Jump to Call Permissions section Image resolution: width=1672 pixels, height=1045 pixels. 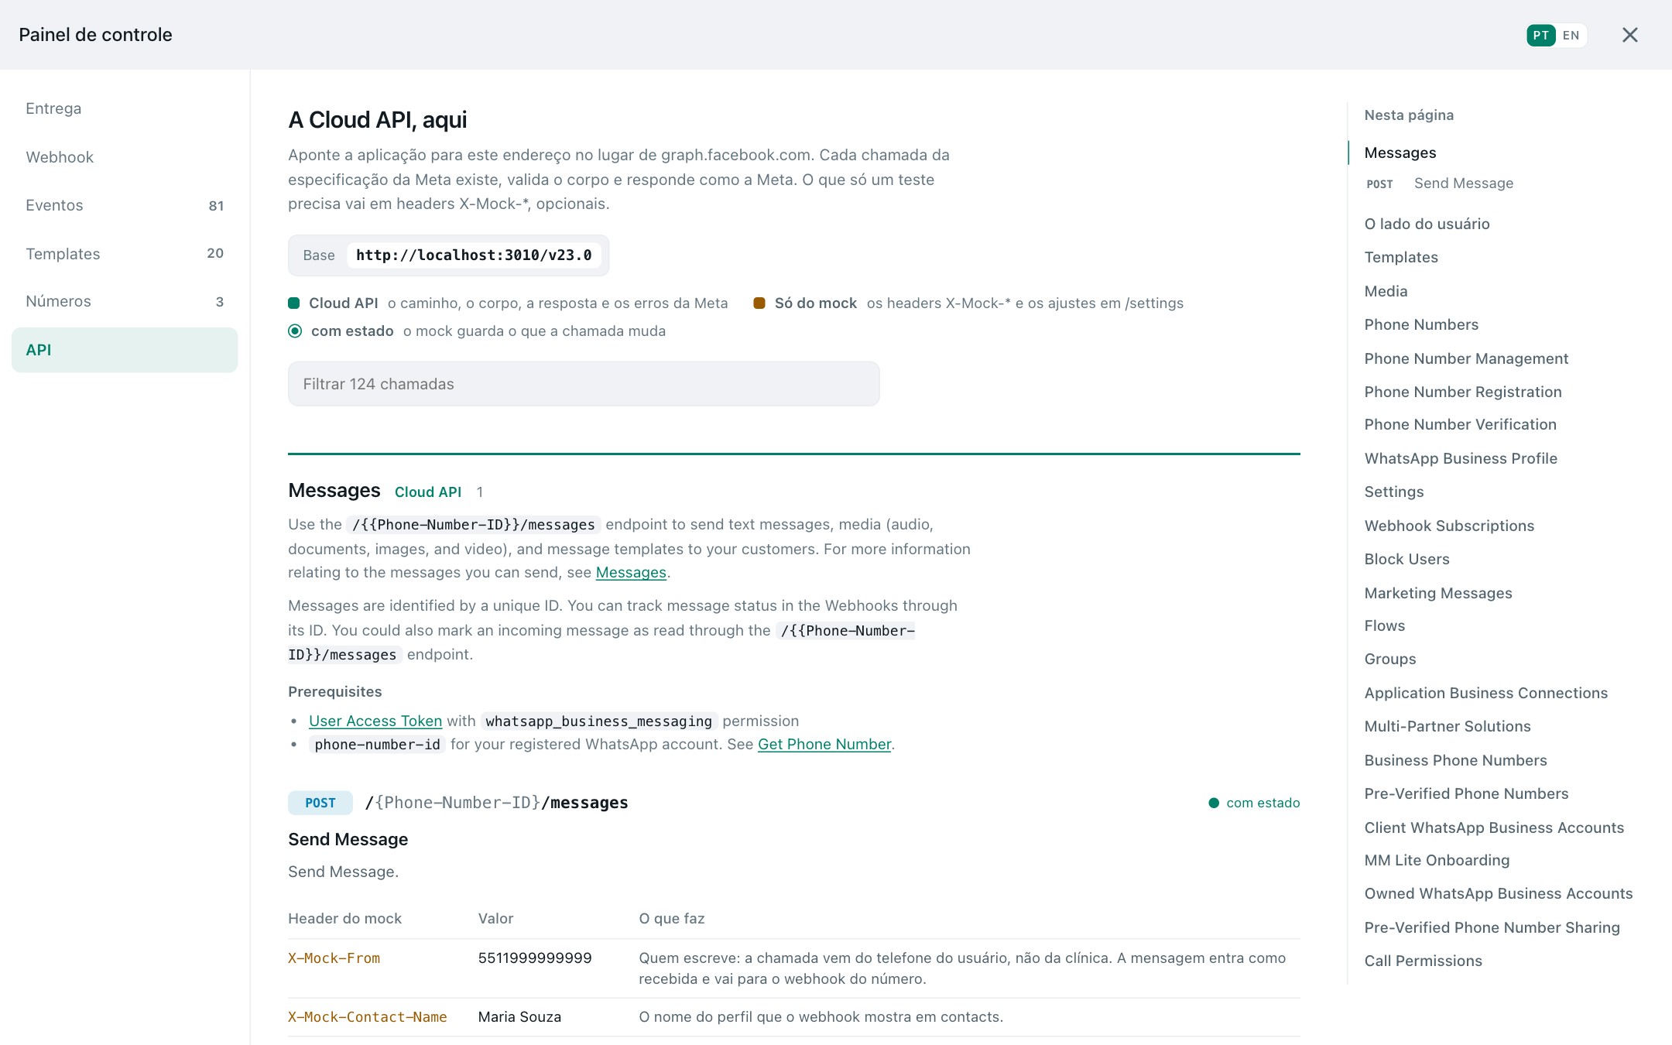tap(1423, 961)
